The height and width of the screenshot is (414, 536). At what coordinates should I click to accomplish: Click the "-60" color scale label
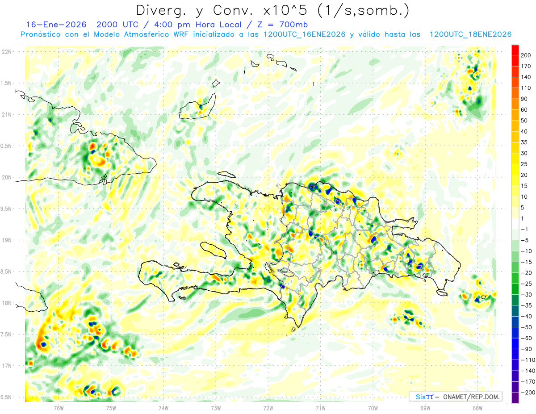(x=527, y=338)
